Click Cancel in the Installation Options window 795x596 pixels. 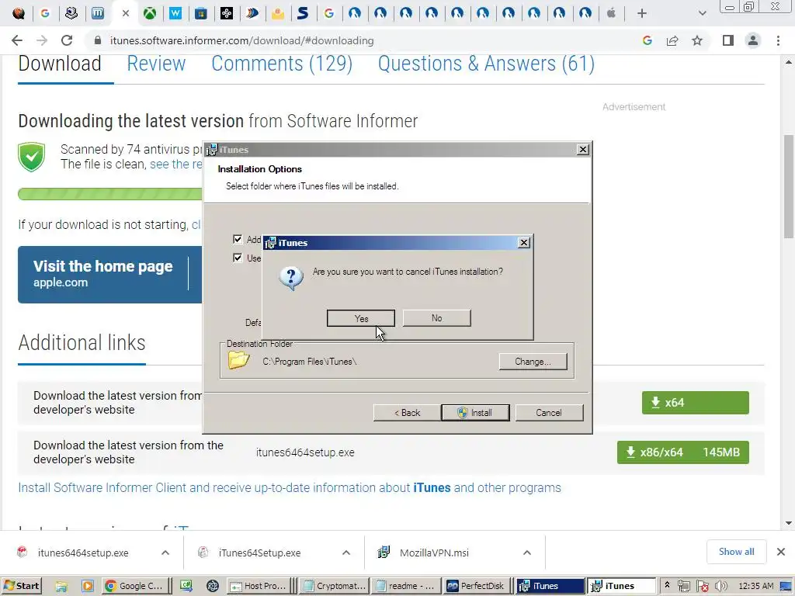[x=549, y=413]
